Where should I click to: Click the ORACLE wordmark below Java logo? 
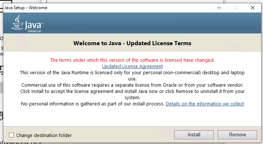click(x=34, y=31)
